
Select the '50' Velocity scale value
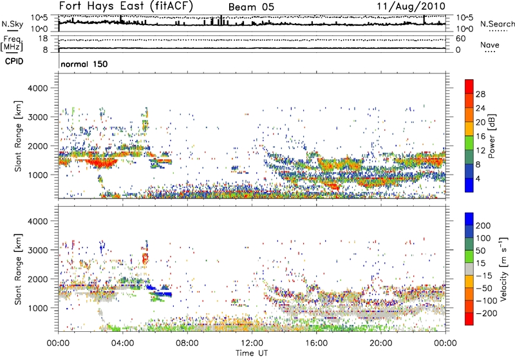click(480, 251)
